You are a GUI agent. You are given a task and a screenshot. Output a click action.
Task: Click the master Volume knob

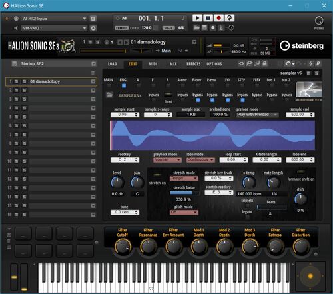(x=319, y=21)
